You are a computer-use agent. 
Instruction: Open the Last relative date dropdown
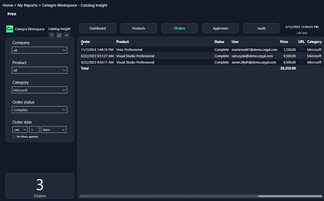20,130
